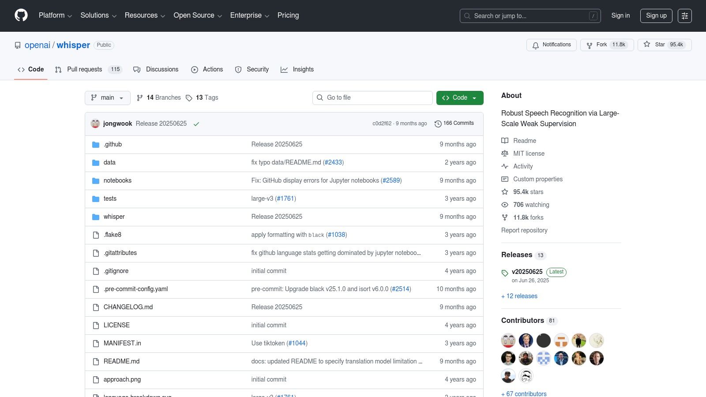Open Pricing in the top navigation
Viewport: 706px width, 397px height.
tap(288, 15)
